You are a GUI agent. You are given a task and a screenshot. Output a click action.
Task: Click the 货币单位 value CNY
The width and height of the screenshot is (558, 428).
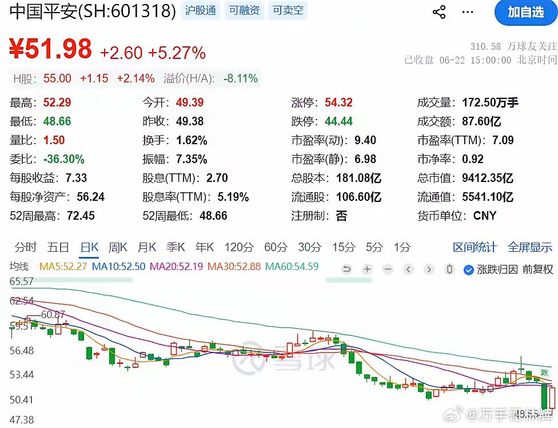pos(485,216)
